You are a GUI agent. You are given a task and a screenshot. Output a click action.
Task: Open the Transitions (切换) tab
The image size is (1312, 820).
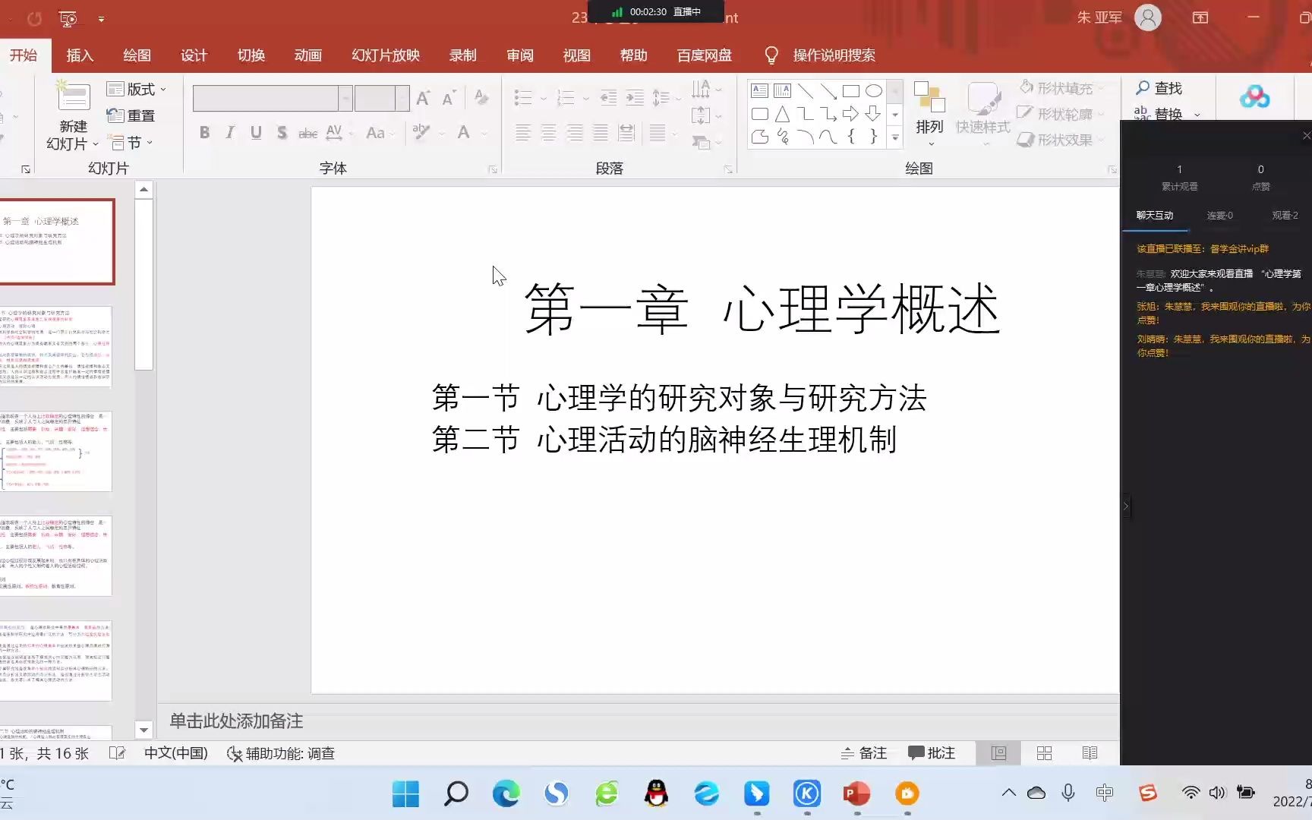251,55
